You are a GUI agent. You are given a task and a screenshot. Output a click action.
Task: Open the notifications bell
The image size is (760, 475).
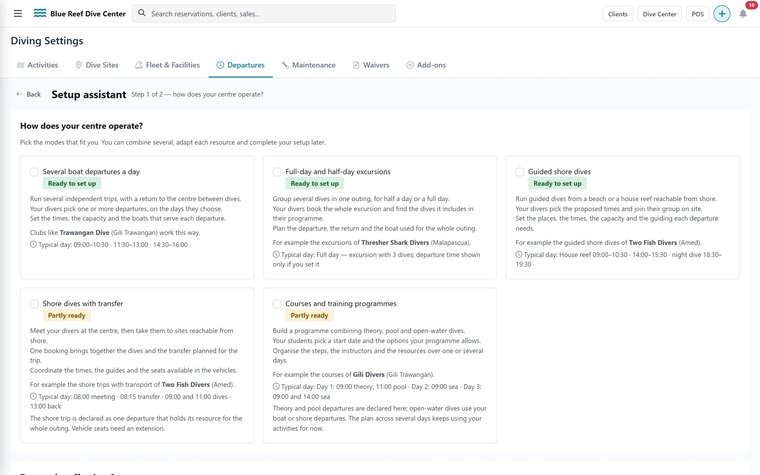[743, 14]
